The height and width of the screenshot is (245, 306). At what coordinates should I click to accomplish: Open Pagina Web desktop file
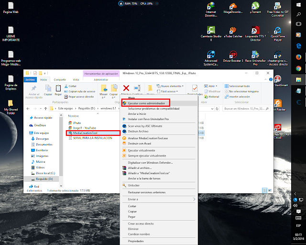pos(11,8)
